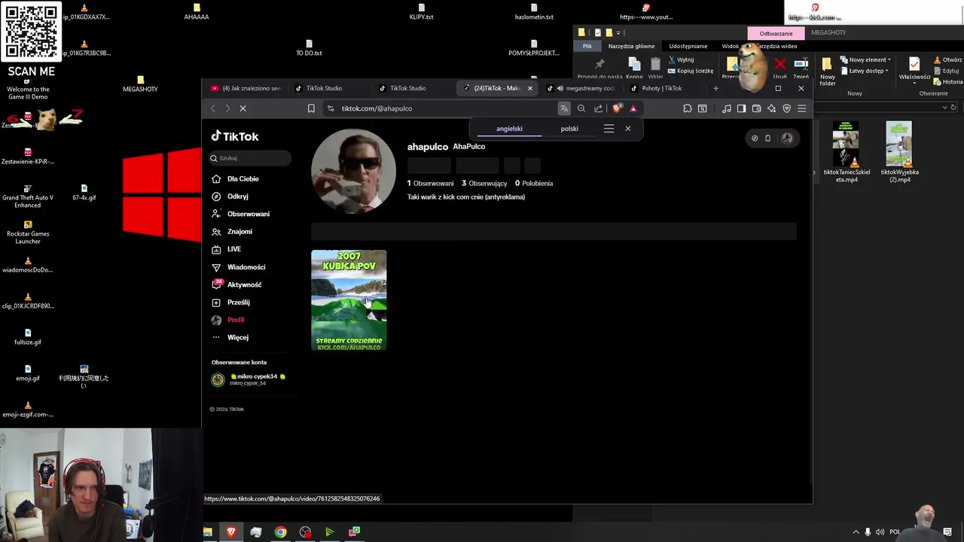Click the music note playlist icon
The image size is (964, 542).
pos(726,108)
